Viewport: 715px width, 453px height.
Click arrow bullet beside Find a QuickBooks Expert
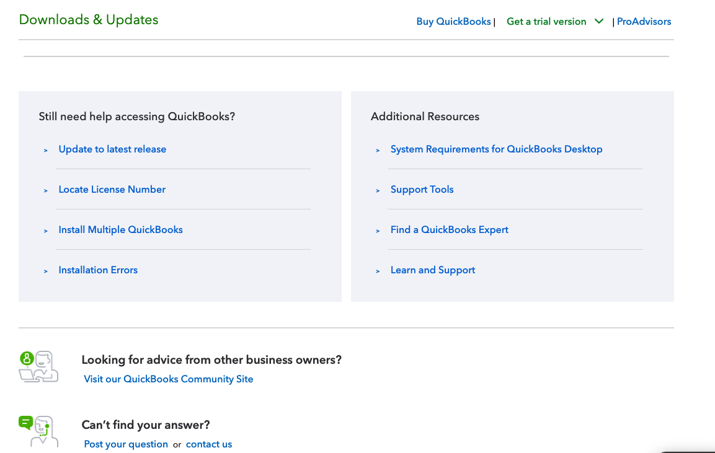click(x=378, y=231)
